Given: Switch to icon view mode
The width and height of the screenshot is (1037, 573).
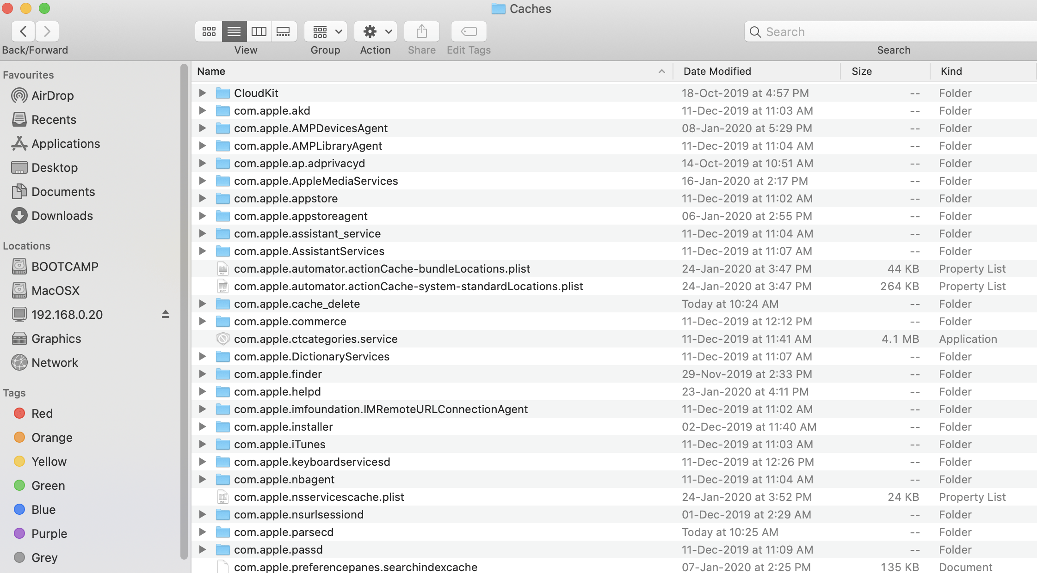Looking at the screenshot, I should (209, 31).
